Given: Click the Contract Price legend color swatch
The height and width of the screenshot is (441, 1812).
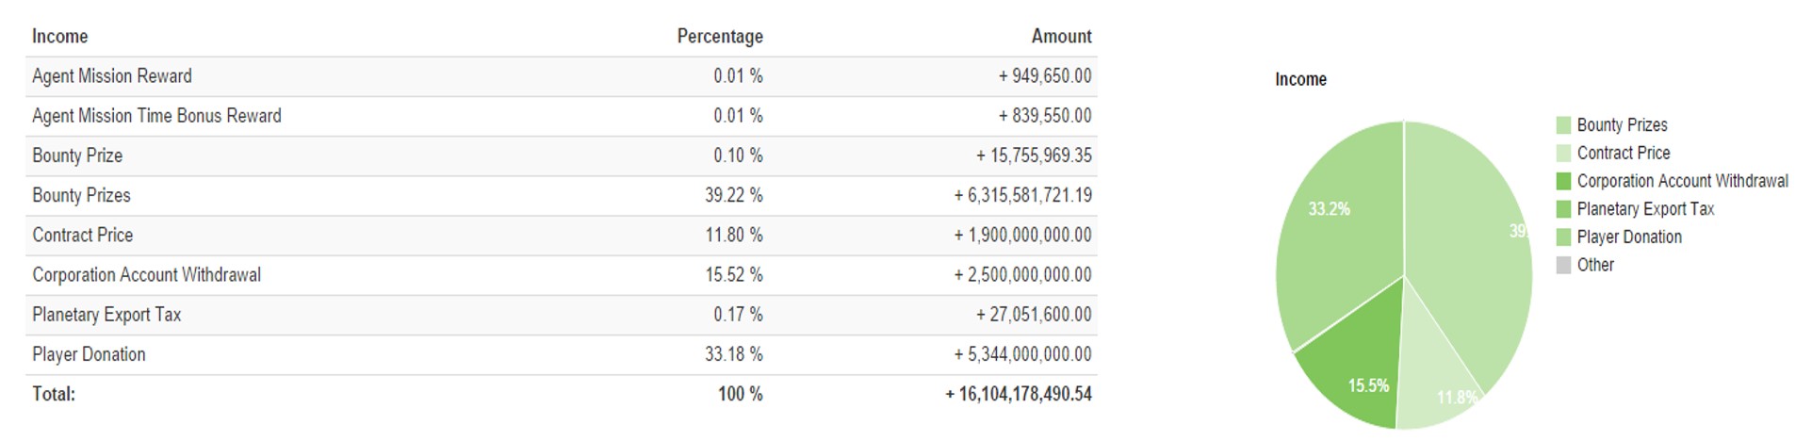Looking at the screenshot, I should [1563, 154].
